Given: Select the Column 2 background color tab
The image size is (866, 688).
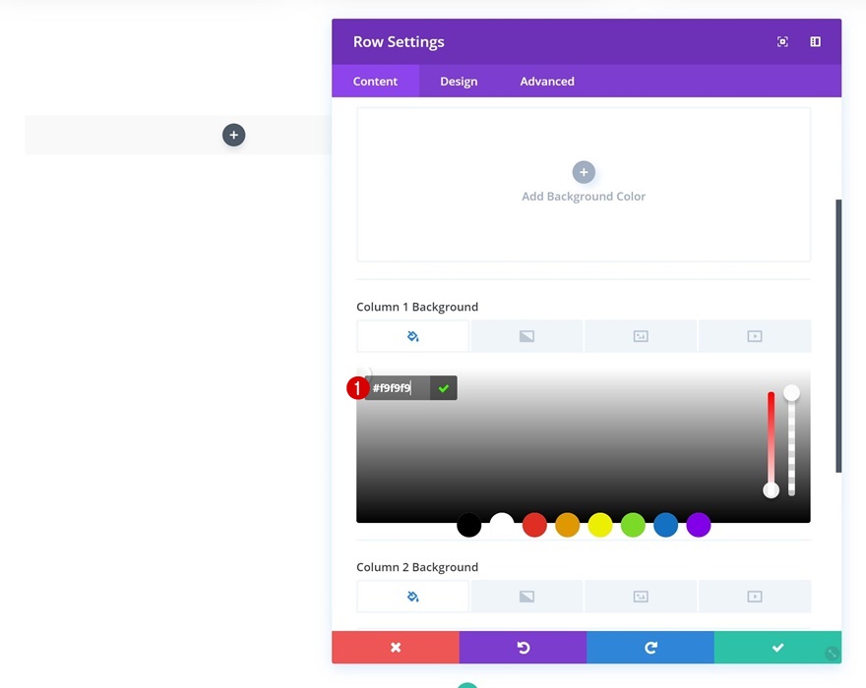Looking at the screenshot, I should click(x=412, y=597).
